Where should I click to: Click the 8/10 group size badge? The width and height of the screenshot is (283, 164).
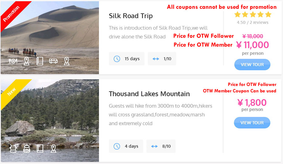[161, 146]
